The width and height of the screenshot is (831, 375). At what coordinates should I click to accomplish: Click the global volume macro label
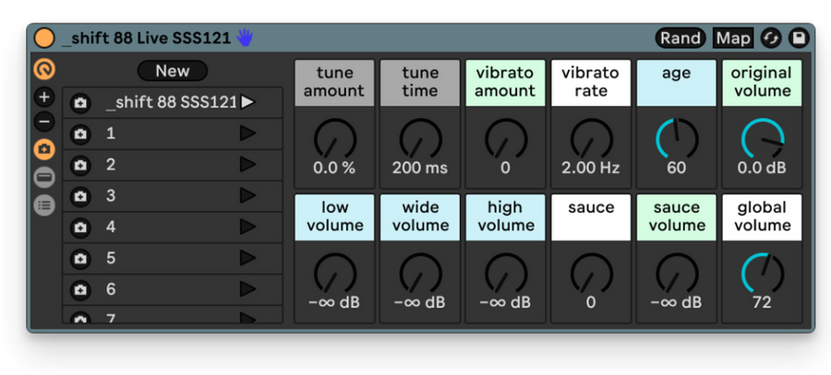762,217
